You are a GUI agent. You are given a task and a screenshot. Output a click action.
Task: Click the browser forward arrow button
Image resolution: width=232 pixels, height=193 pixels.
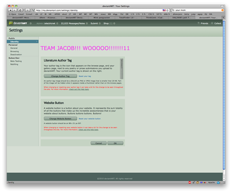pos(14,10)
